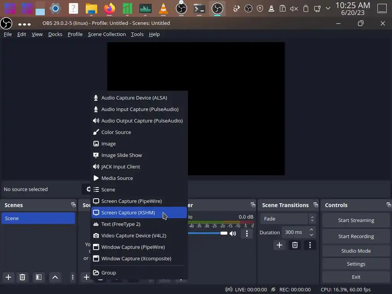This screenshot has height=294, width=392.
Task: Click muted volume icon in system tray
Action: 294,9
